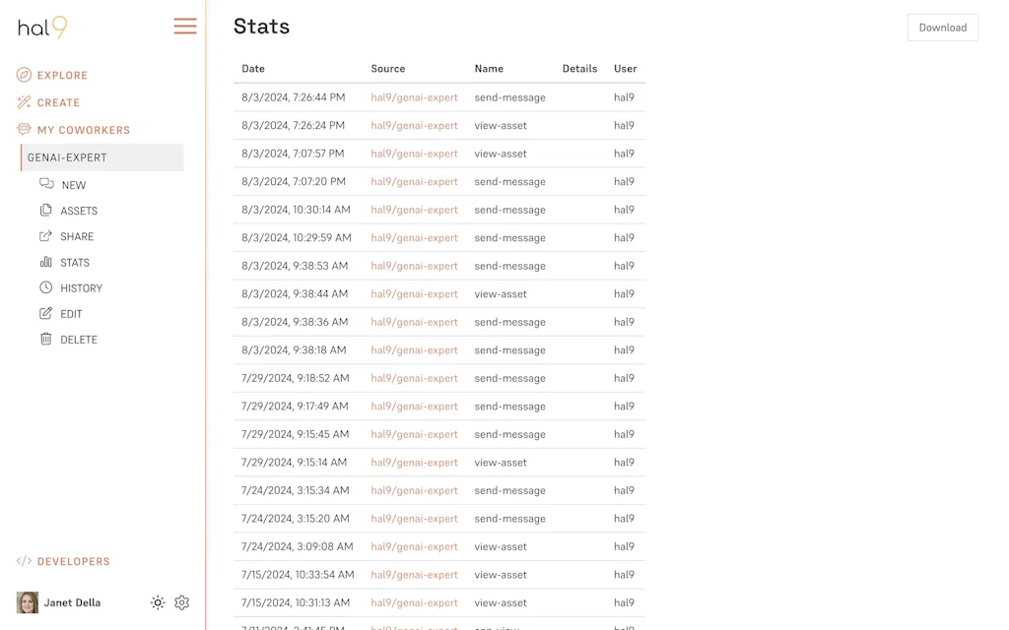Open the Stats bar chart icon

46,262
